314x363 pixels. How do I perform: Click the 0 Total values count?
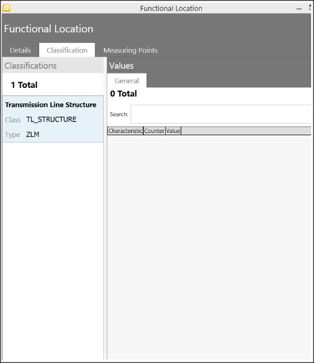click(124, 94)
